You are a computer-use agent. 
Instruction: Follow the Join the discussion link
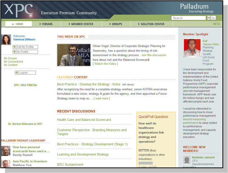point(154,55)
